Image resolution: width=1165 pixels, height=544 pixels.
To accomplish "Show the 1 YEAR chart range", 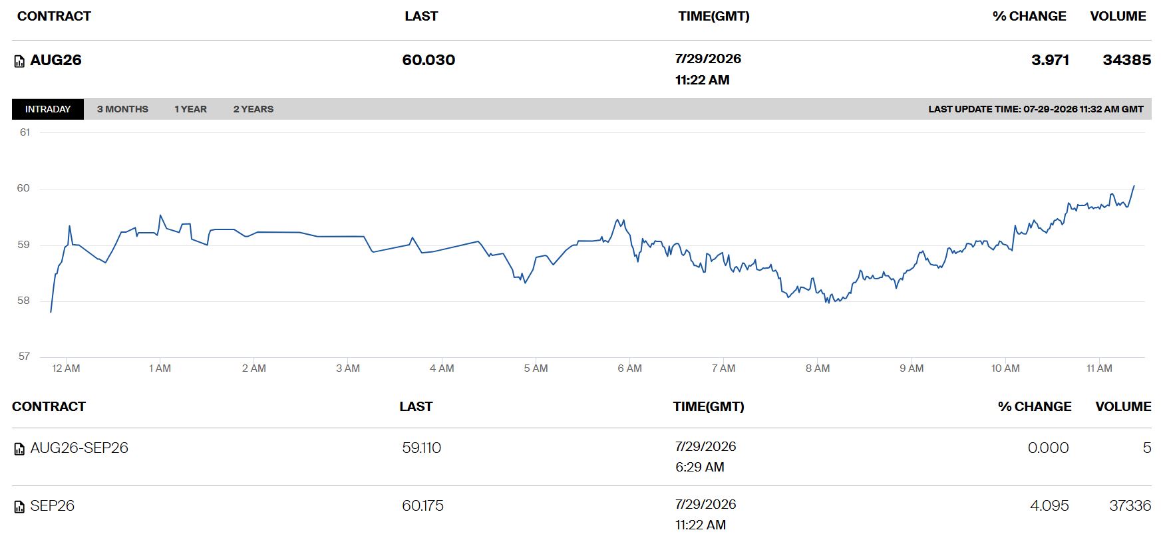I will pos(190,109).
